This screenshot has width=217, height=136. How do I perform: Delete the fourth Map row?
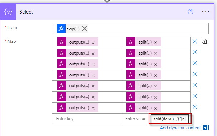click(195, 74)
